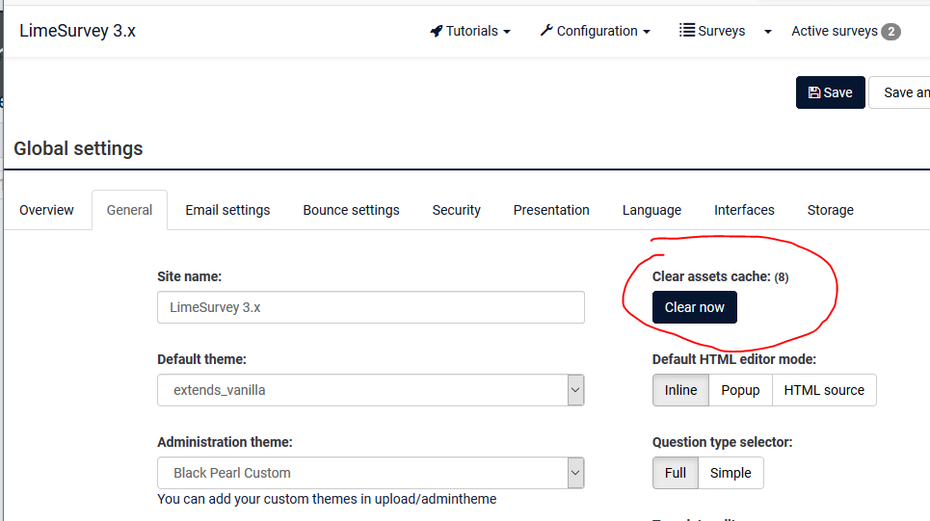The image size is (930, 521).
Task: Open the Overview tab
Action: click(x=46, y=210)
